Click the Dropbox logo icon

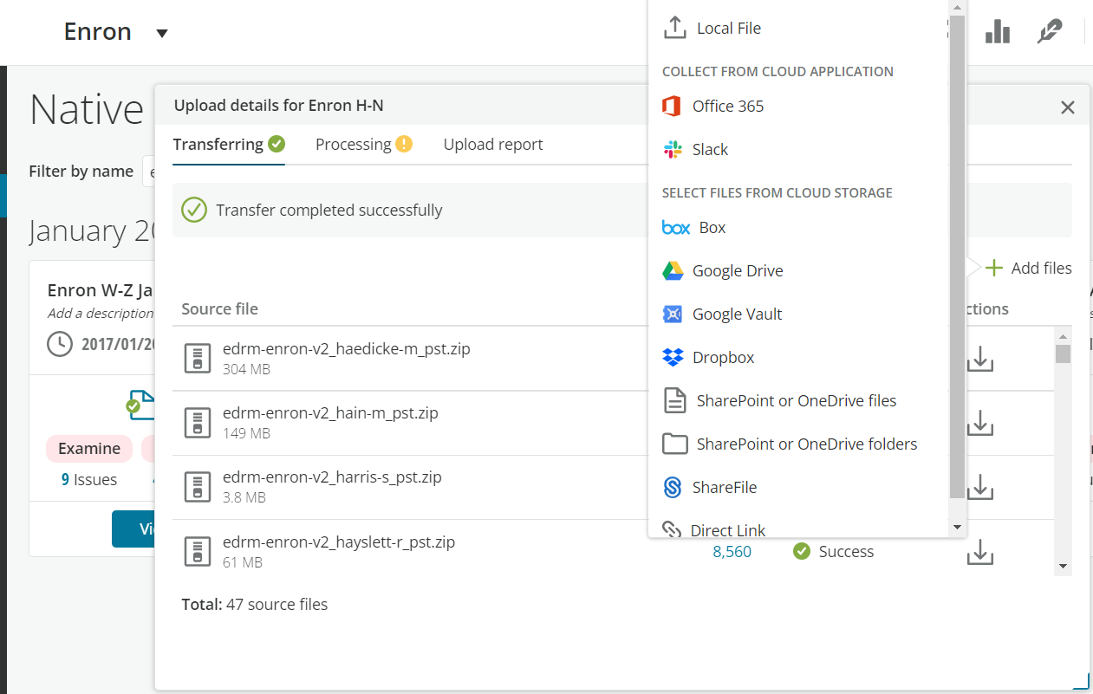(673, 357)
